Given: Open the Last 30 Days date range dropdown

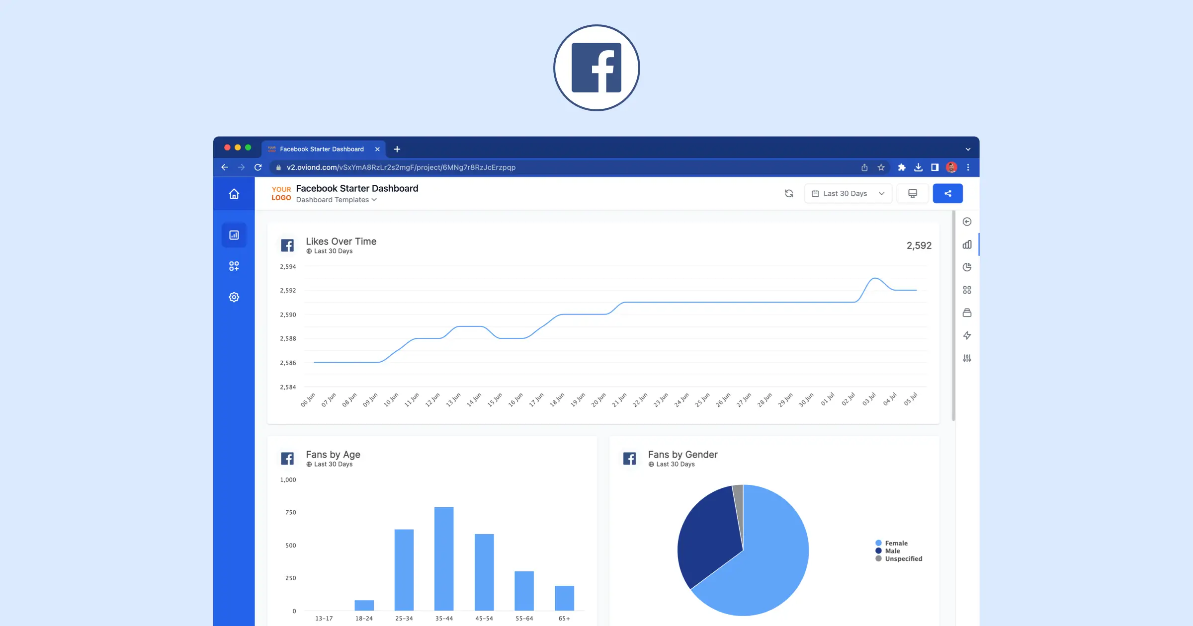Looking at the screenshot, I should [848, 193].
